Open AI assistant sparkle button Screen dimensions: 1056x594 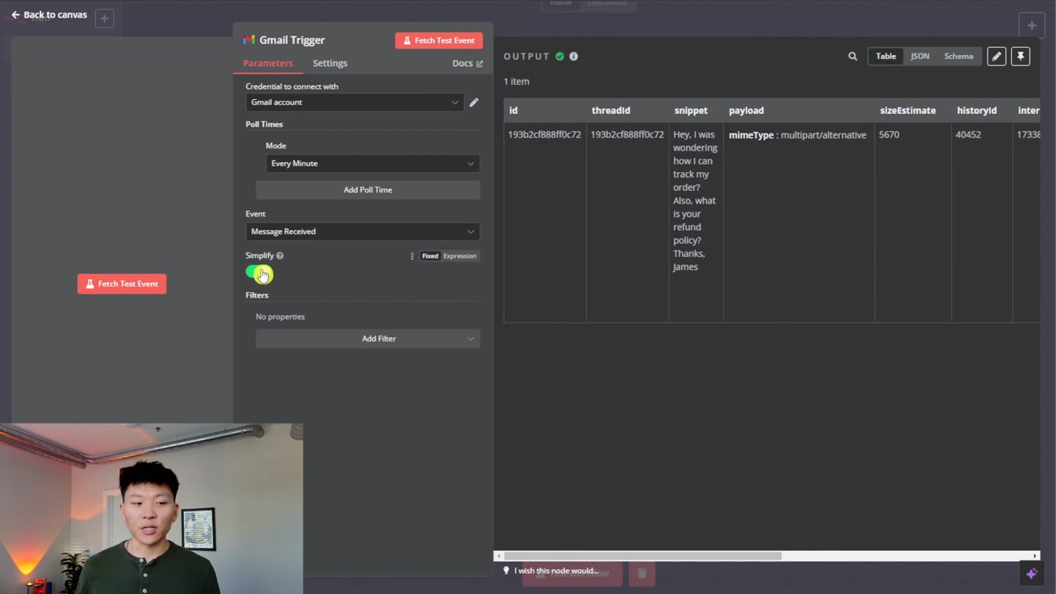coord(1032,574)
